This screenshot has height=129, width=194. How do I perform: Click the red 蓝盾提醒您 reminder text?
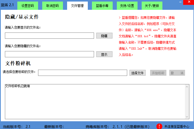pos(147,36)
